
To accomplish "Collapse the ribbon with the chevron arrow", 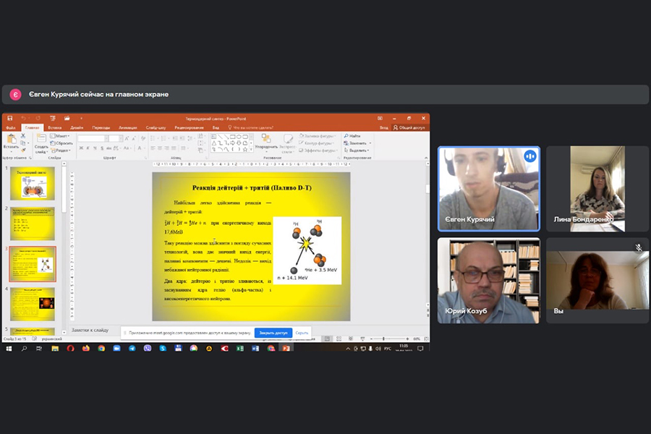I will [426, 158].
